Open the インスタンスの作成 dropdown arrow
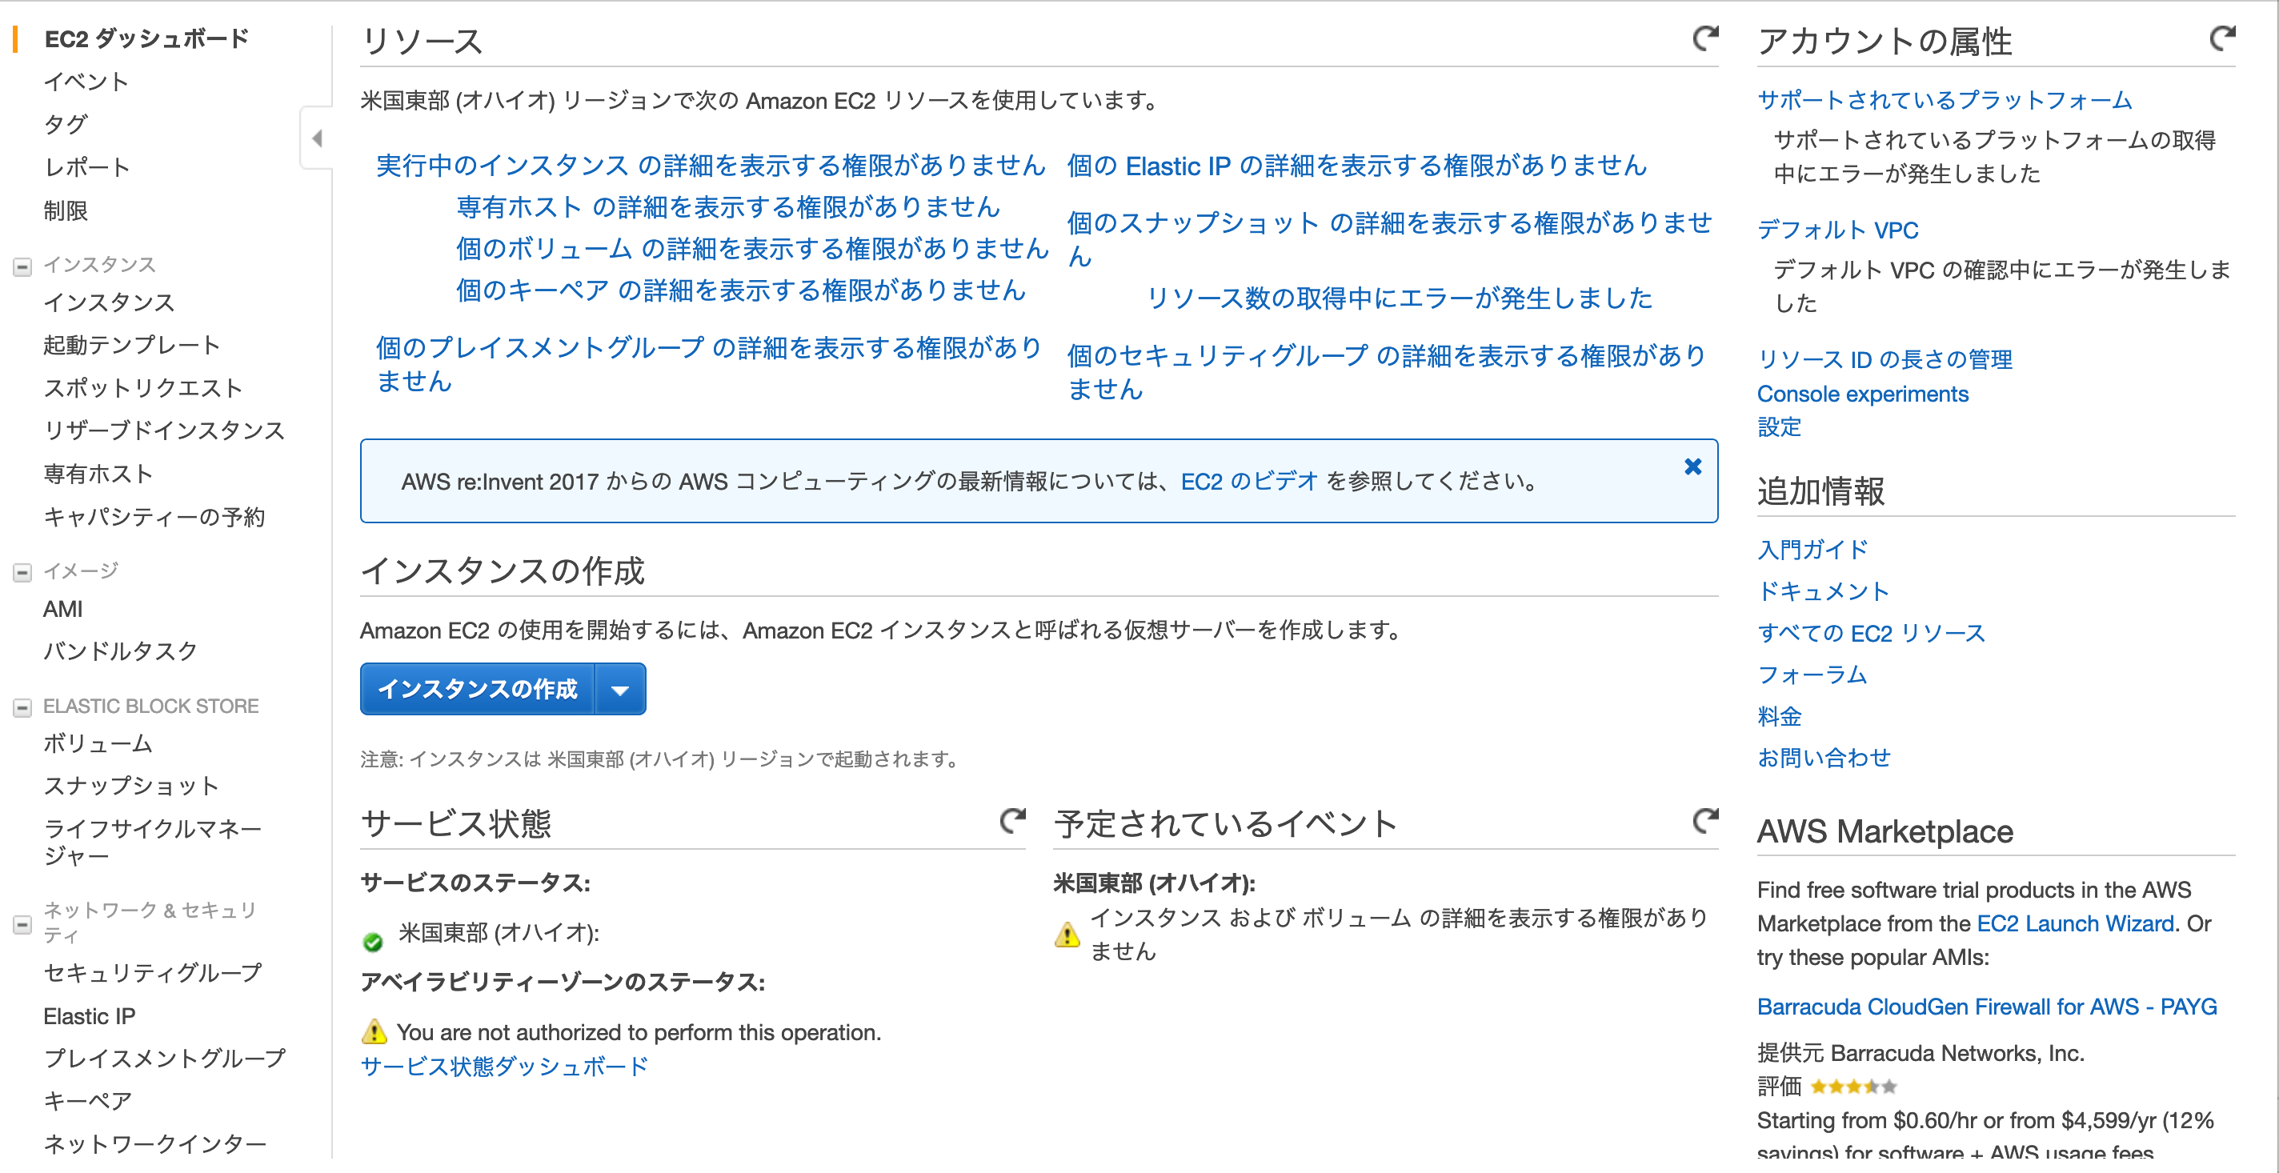 620,689
